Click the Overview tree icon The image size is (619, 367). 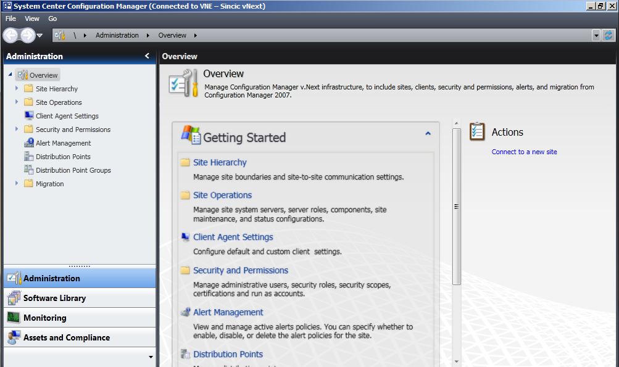(x=22, y=75)
